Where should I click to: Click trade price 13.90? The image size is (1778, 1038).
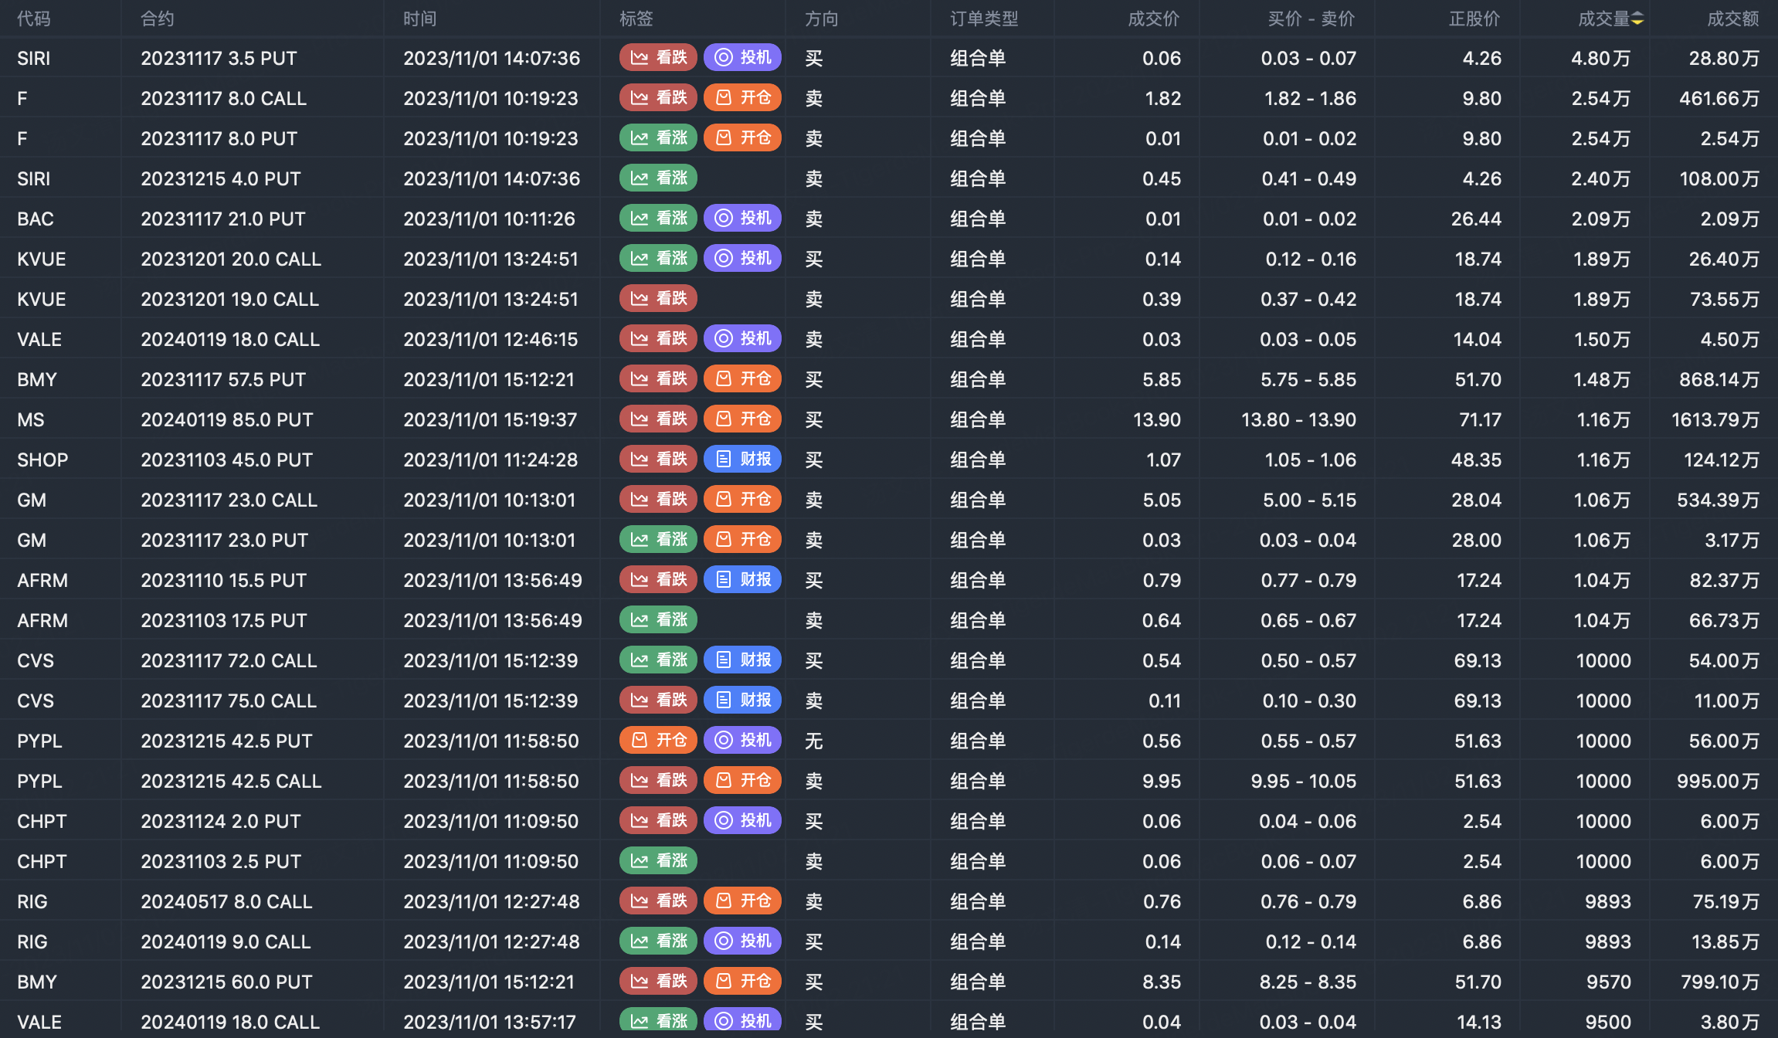(1157, 419)
